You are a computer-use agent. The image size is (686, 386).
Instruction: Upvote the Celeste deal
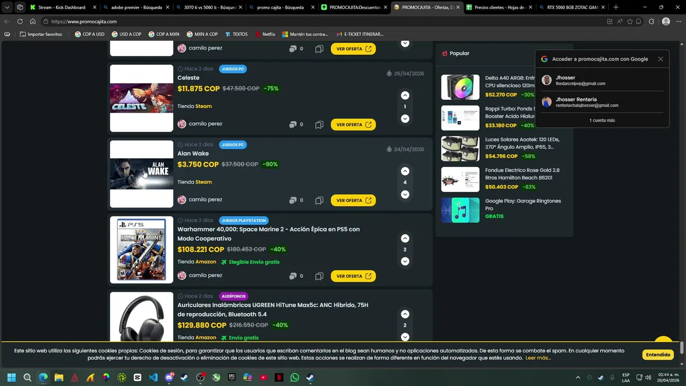point(405,95)
